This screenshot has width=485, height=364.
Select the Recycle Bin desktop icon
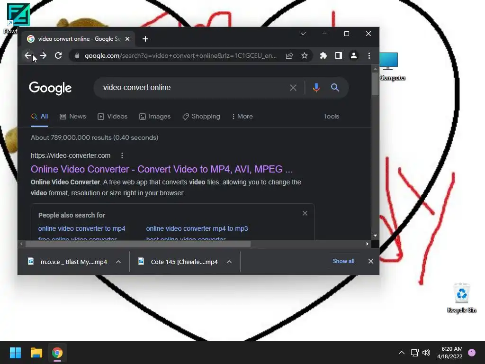tap(462, 298)
